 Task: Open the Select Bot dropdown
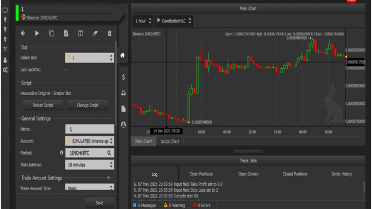[90, 58]
